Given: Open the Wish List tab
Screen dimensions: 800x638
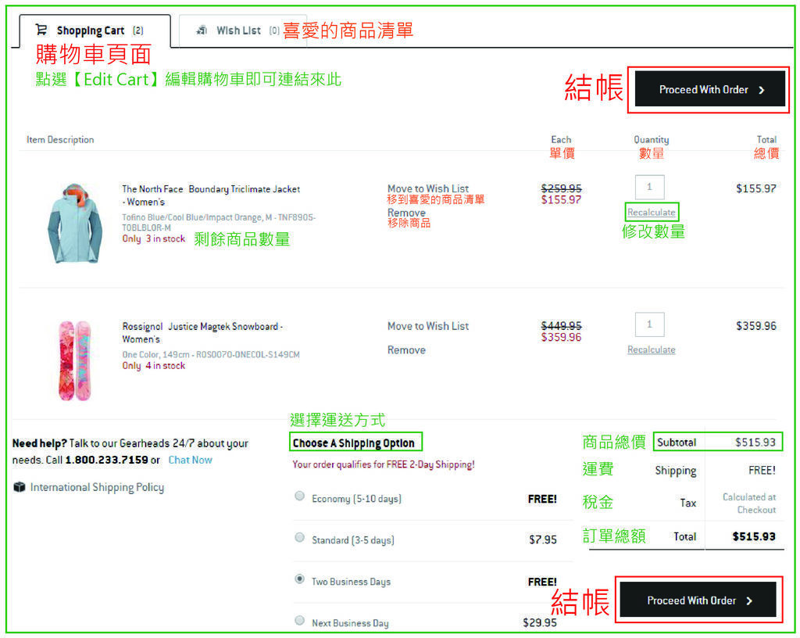Looking at the screenshot, I should click(x=243, y=30).
